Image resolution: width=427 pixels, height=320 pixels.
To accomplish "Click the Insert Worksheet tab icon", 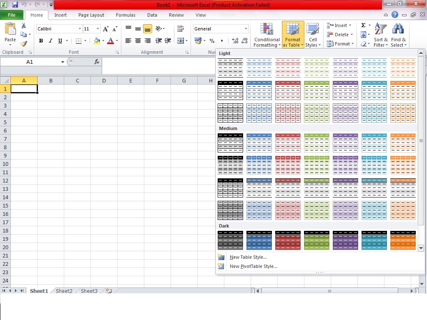I will 109,291.
